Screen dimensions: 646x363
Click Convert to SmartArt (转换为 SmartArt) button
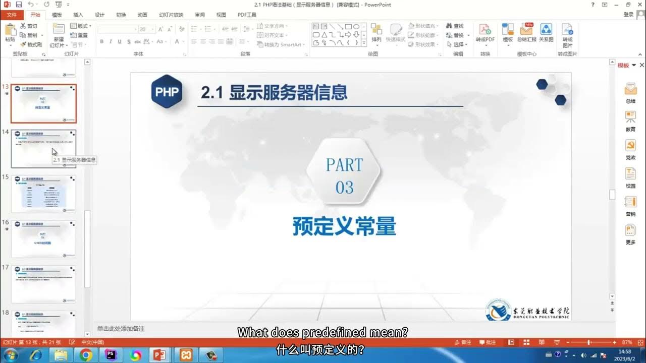click(282, 44)
